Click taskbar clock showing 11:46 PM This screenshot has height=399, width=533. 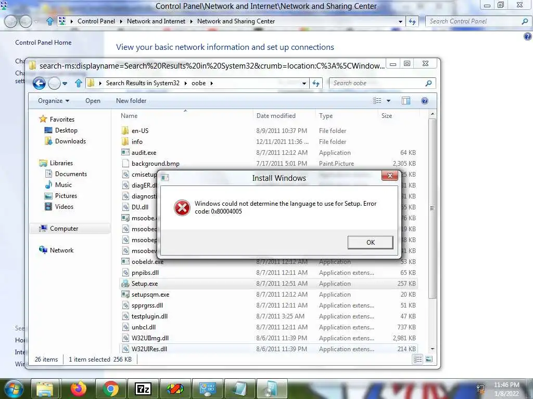pyautogui.click(x=506, y=389)
